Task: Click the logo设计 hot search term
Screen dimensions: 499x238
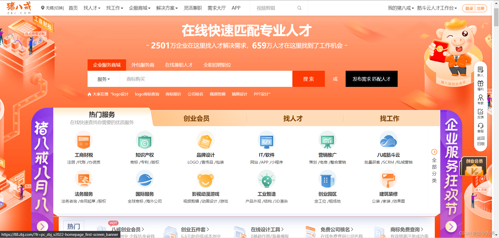Action: [120, 94]
